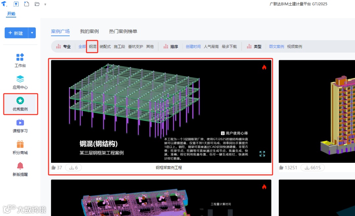This screenshot has height=216, width=355.
Task: Filter specialty by 全部
Action: coord(82,46)
